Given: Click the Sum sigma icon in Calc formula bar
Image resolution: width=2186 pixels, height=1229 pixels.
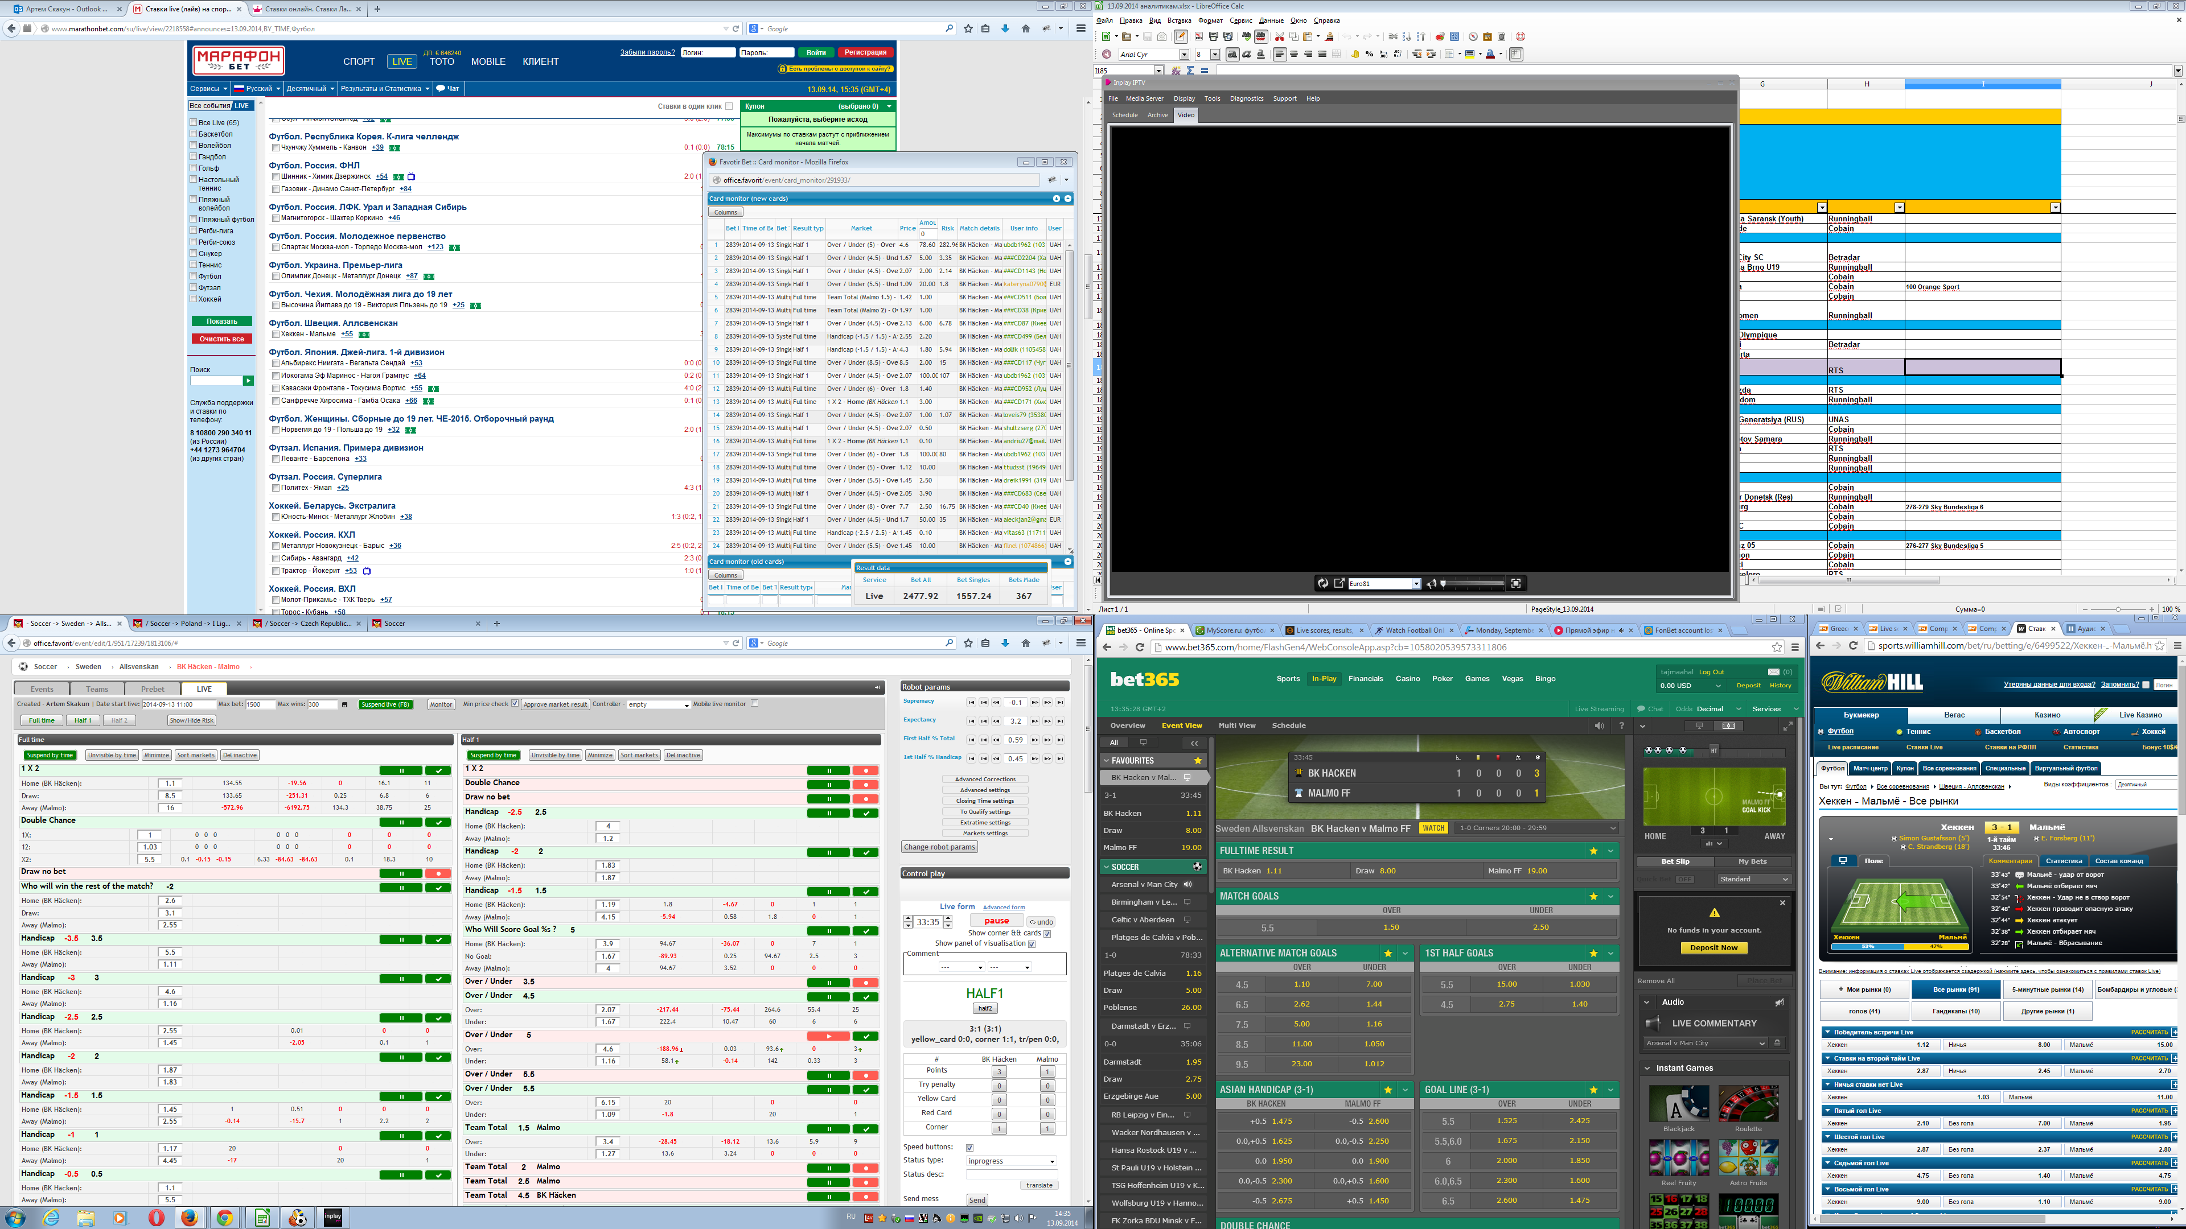Looking at the screenshot, I should click(1190, 71).
